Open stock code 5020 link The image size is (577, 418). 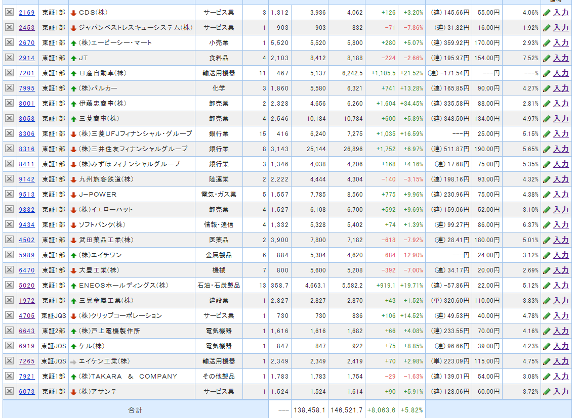click(27, 285)
